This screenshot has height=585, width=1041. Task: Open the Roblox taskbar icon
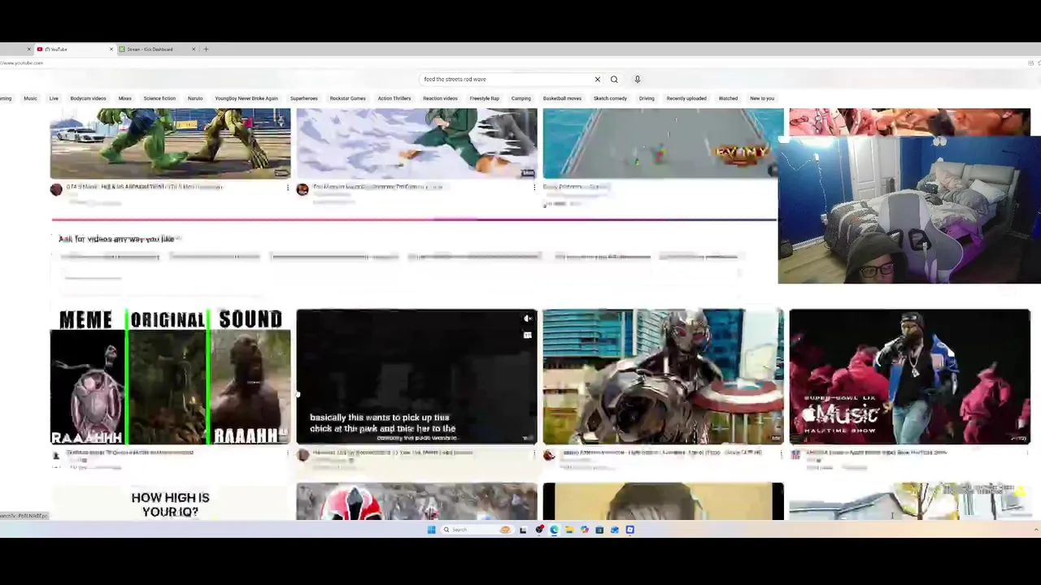point(629,530)
